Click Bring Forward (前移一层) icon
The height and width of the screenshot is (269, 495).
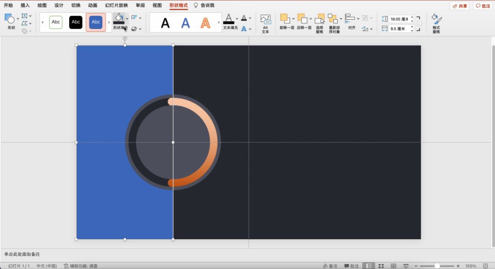coord(285,19)
